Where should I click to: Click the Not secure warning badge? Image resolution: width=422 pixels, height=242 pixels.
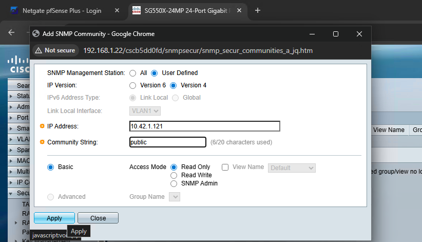pyautogui.click(x=54, y=50)
